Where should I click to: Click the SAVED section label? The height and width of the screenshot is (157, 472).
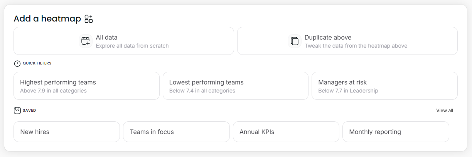coord(29,111)
